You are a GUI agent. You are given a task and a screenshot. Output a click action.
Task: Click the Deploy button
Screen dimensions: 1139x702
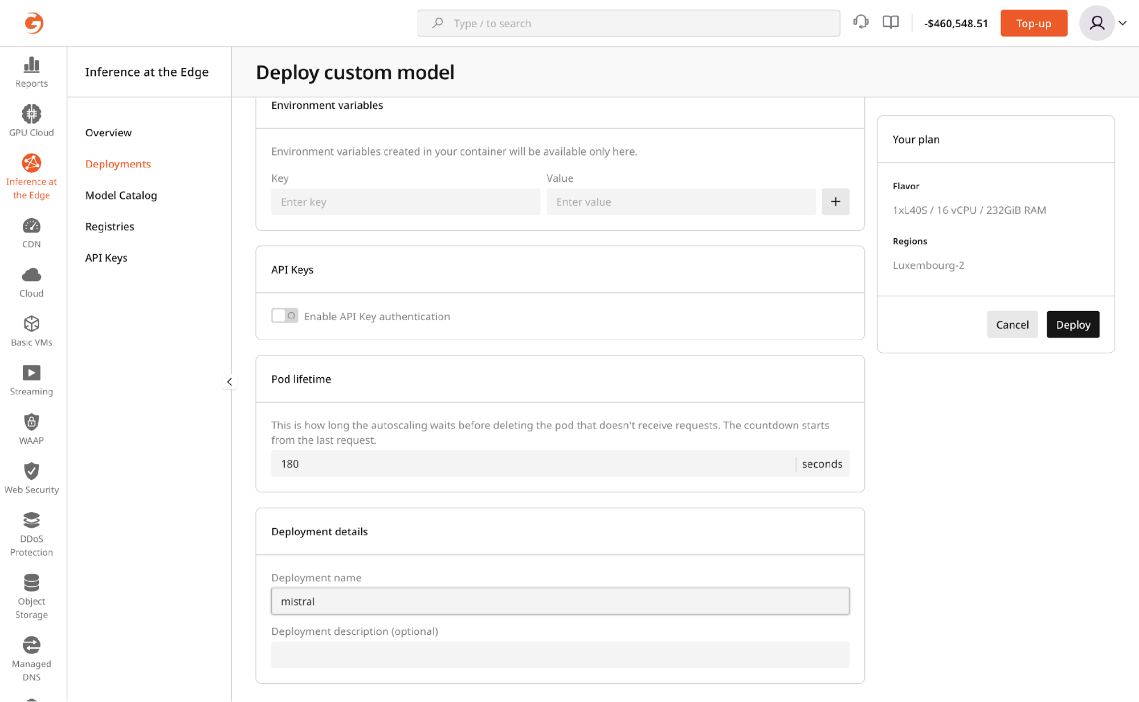(x=1073, y=325)
